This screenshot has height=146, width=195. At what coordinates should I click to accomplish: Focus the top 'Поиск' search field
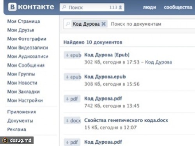tap(92, 7)
